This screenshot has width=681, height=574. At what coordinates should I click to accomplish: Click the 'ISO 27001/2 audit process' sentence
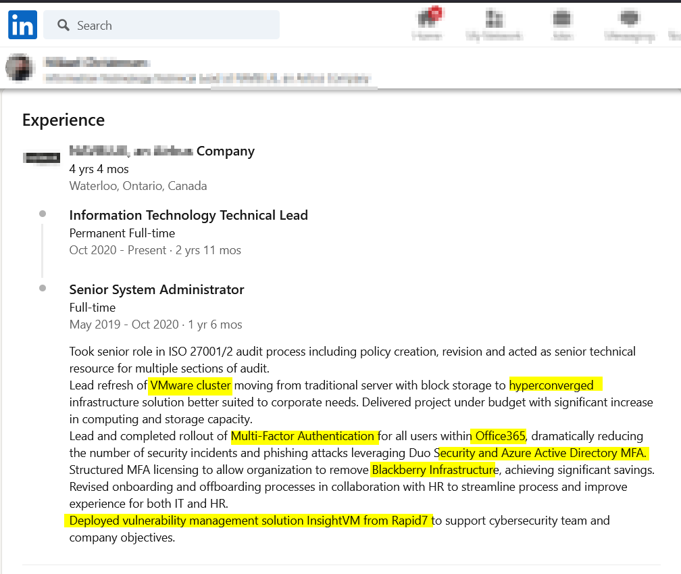point(352,360)
